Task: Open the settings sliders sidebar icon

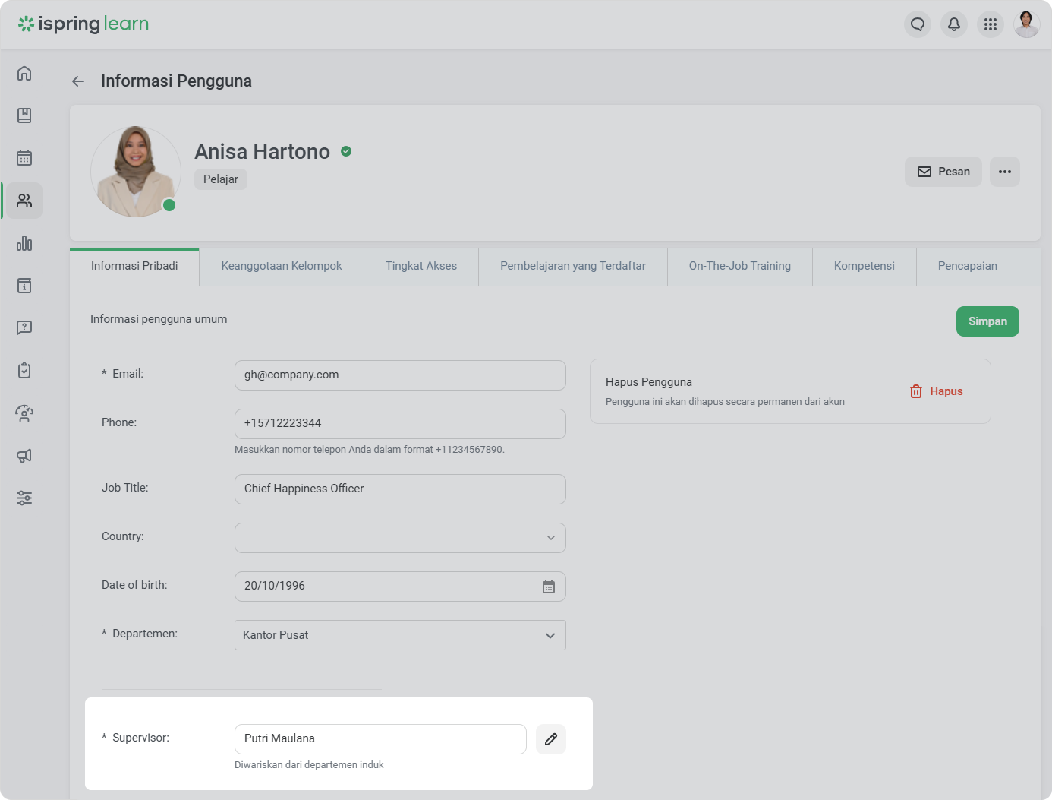Action: coord(24,498)
